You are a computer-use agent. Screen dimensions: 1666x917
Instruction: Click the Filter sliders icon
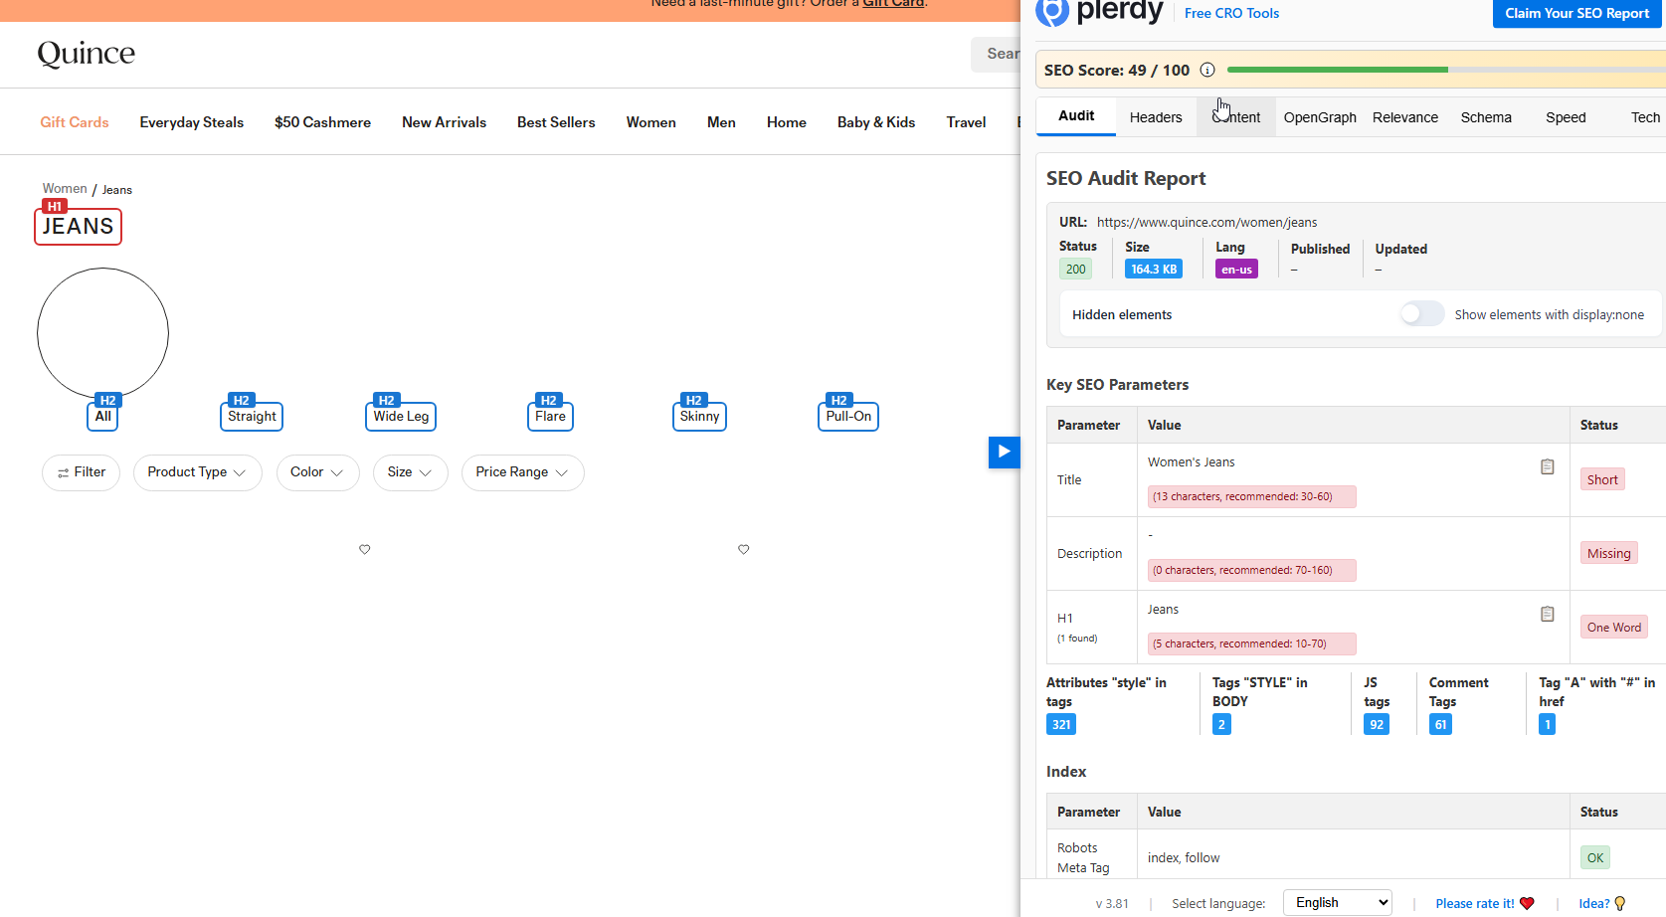pos(64,472)
